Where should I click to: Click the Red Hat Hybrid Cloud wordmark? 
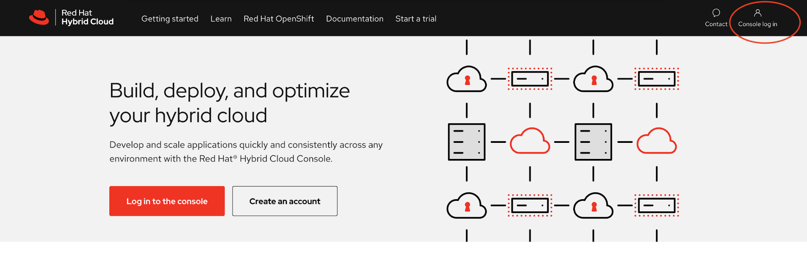(87, 17)
